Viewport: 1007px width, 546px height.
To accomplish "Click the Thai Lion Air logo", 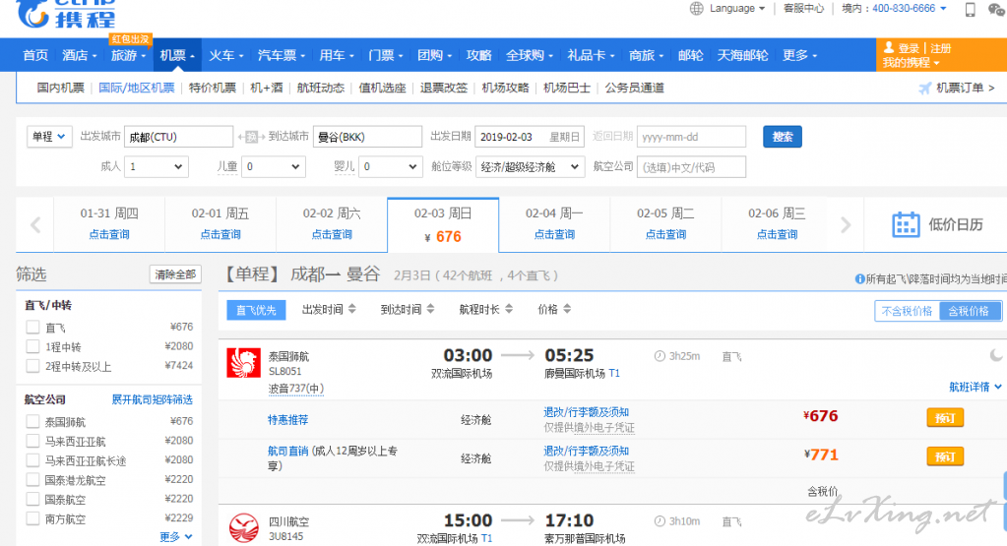I will [x=244, y=363].
